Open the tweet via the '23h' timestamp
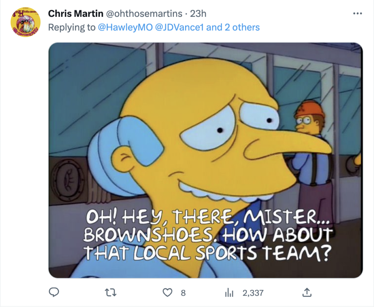The height and width of the screenshot is (307, 374). tap(198, 14)
